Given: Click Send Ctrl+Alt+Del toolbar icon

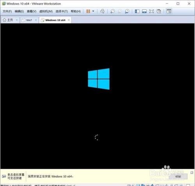Looking at the screenshot, I should (x=102, y=11).
